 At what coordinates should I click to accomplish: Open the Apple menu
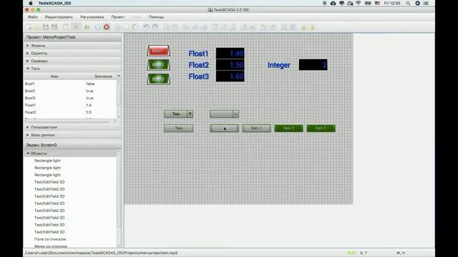tap(31, 3)
